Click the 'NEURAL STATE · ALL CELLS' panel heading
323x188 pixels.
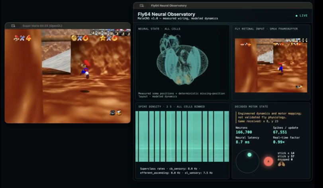[x=159, y=29]
